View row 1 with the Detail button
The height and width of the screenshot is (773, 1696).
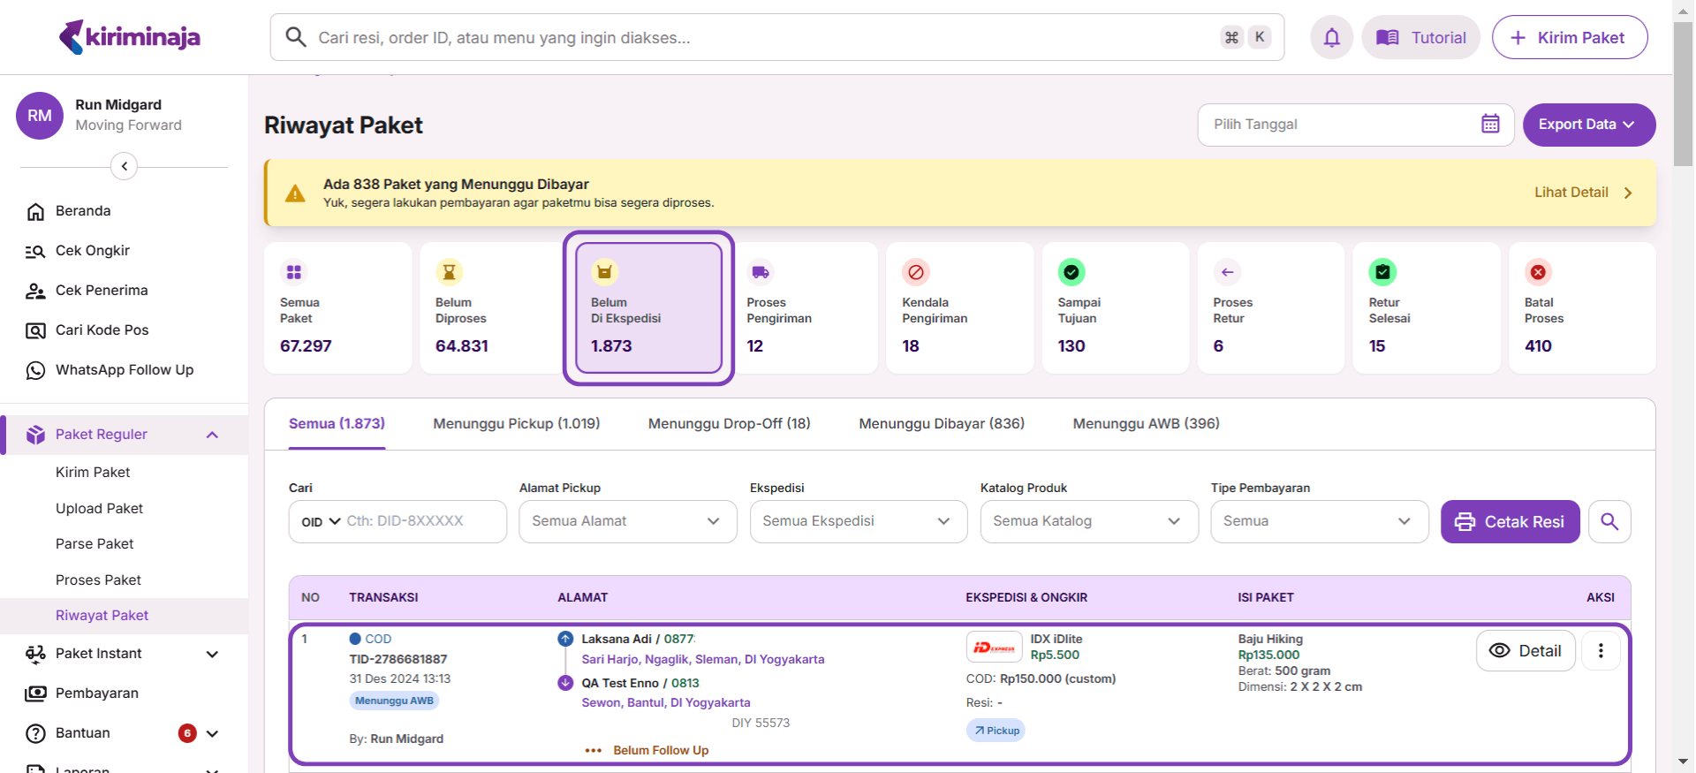tap(1525, 651)
